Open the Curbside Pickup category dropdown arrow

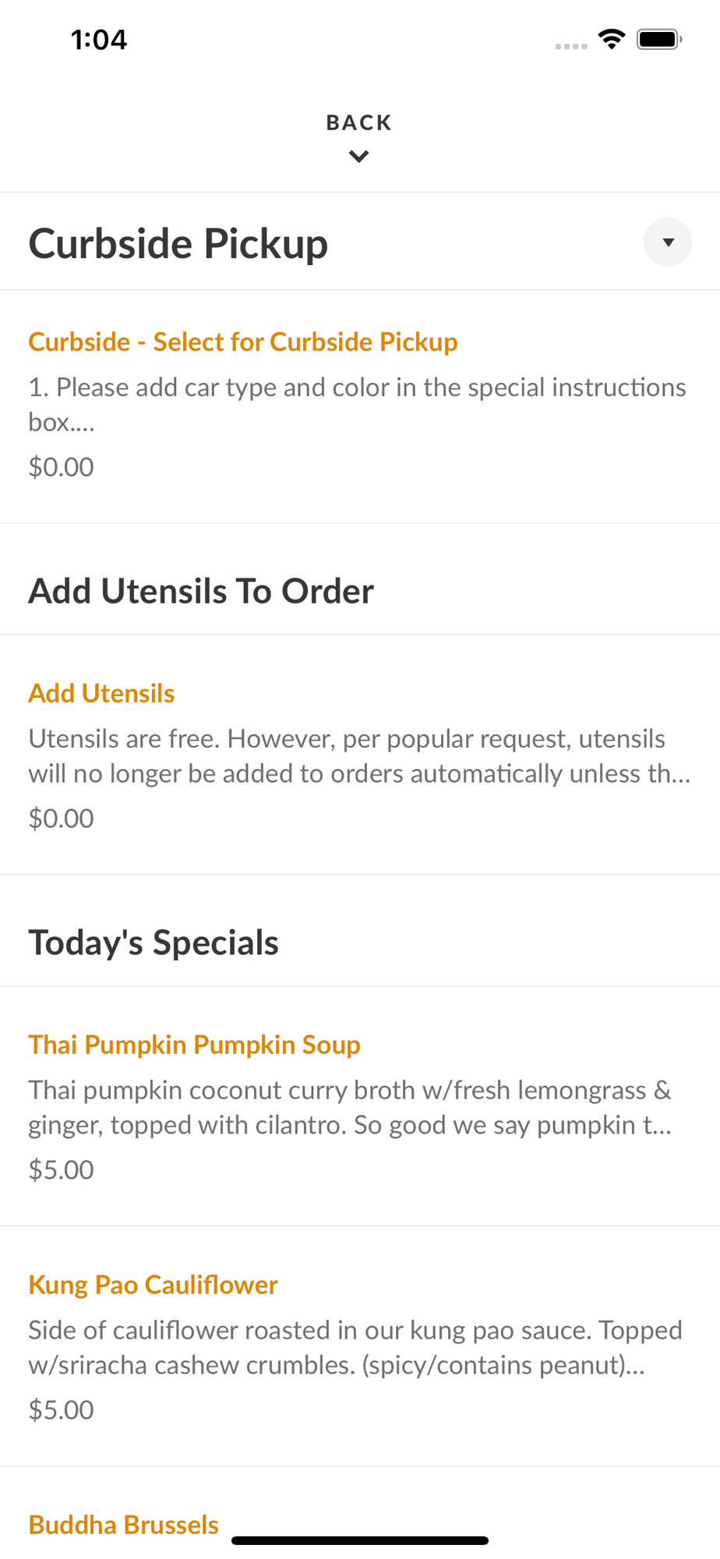point(668,242)
